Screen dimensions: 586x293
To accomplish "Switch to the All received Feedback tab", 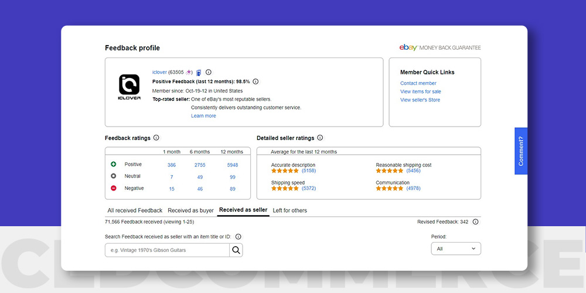I will click(x=135, y=210).
